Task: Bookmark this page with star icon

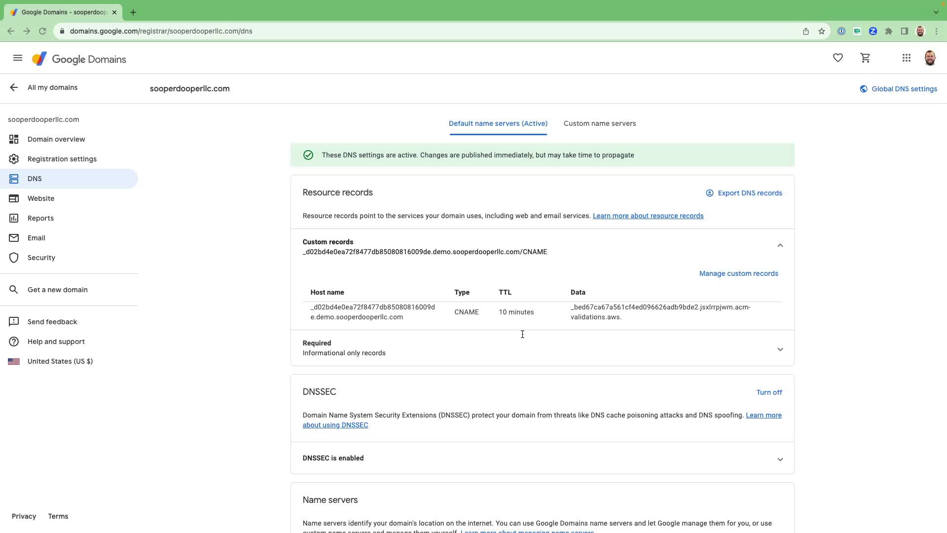Action: click(x=821, y=31)
